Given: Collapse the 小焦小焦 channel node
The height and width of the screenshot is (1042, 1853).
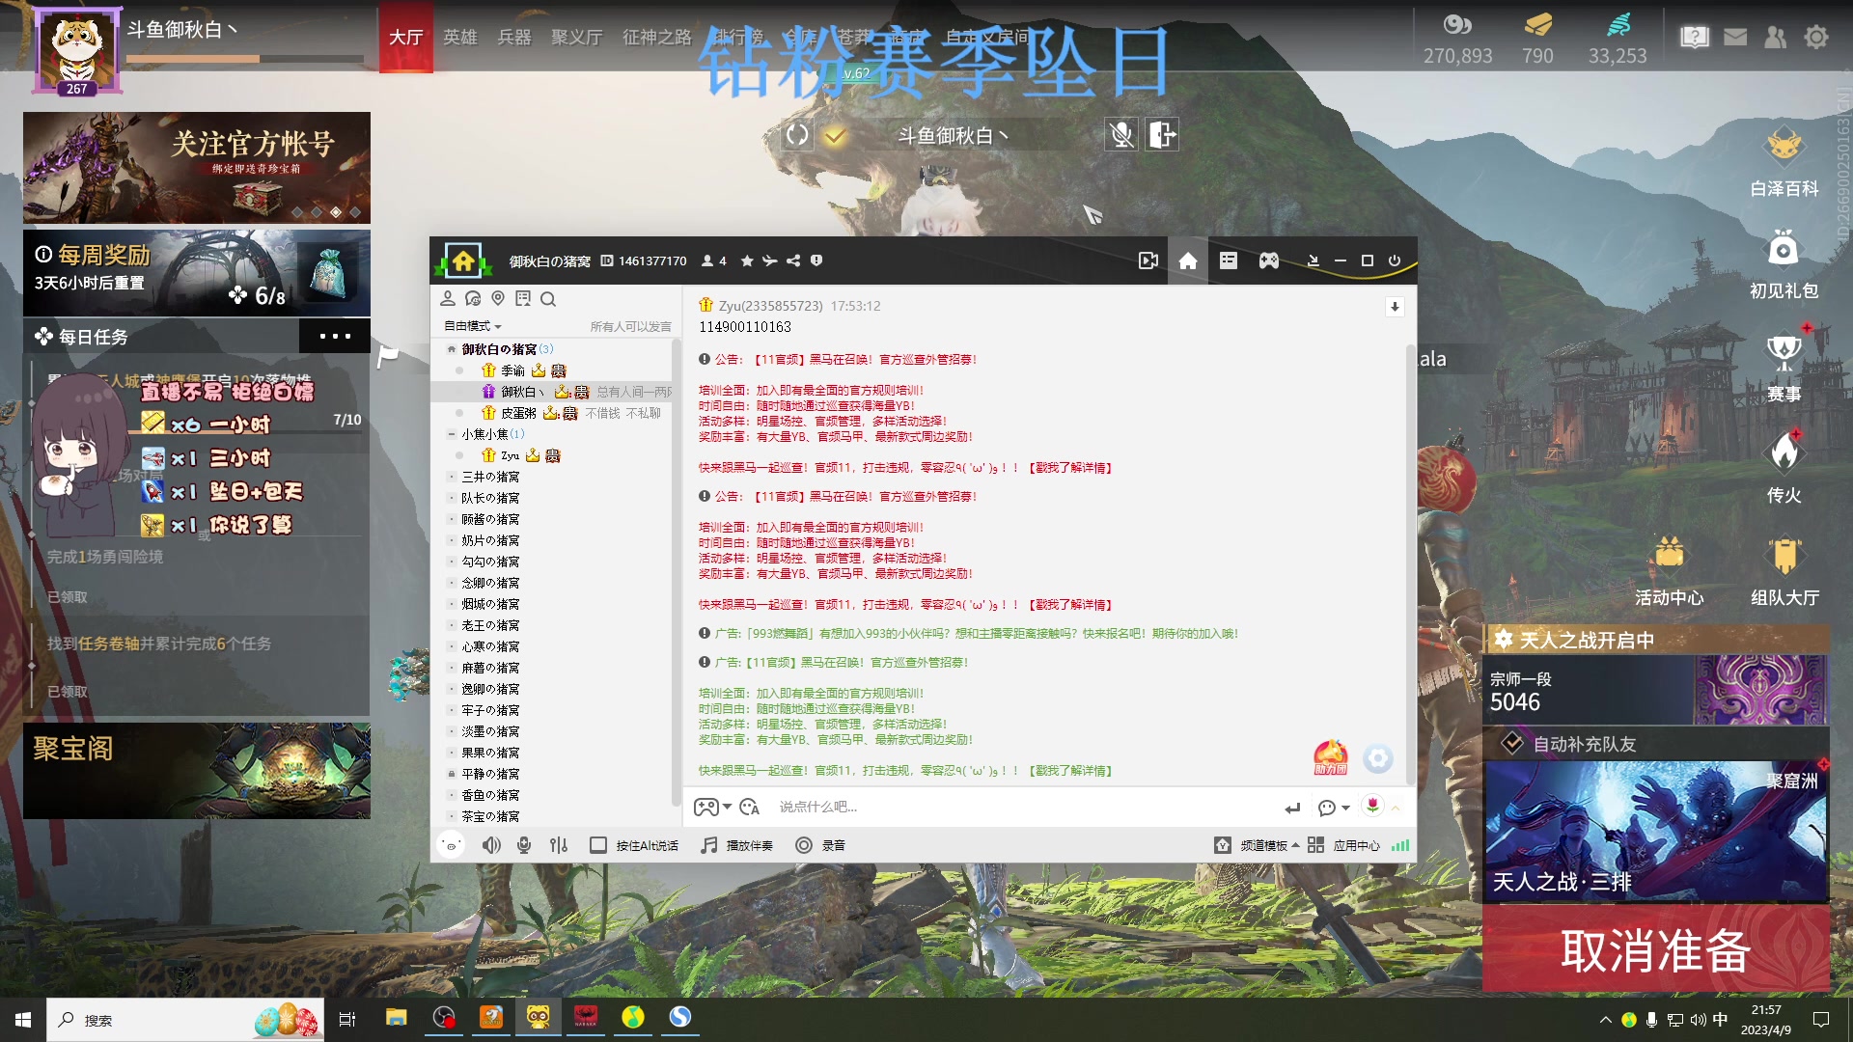Looking at the screenshot, I should 451,434.
